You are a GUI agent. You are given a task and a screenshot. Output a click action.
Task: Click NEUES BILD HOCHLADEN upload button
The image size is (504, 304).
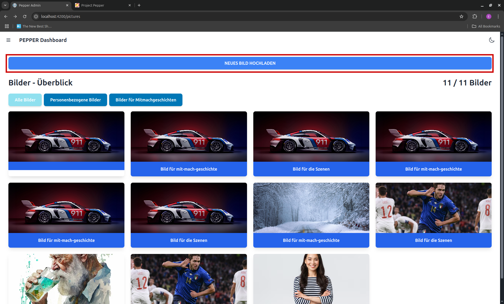[x=250, y=63]
